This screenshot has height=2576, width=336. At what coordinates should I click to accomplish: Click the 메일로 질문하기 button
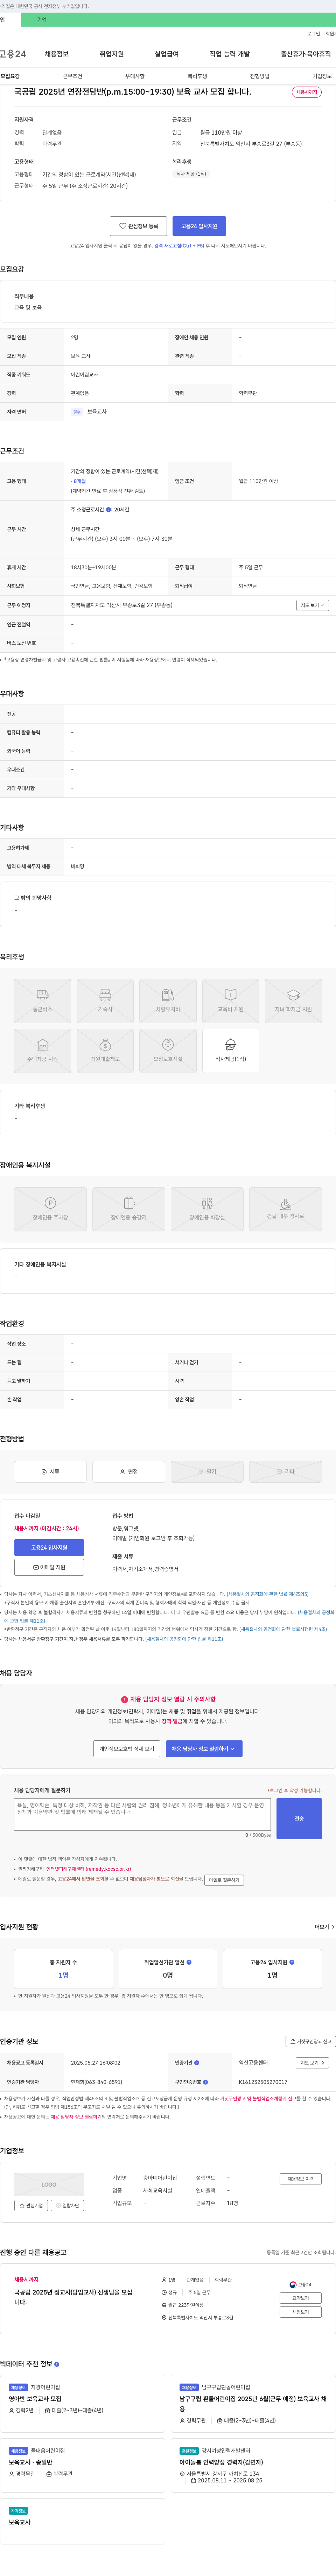coord(224,1880)
